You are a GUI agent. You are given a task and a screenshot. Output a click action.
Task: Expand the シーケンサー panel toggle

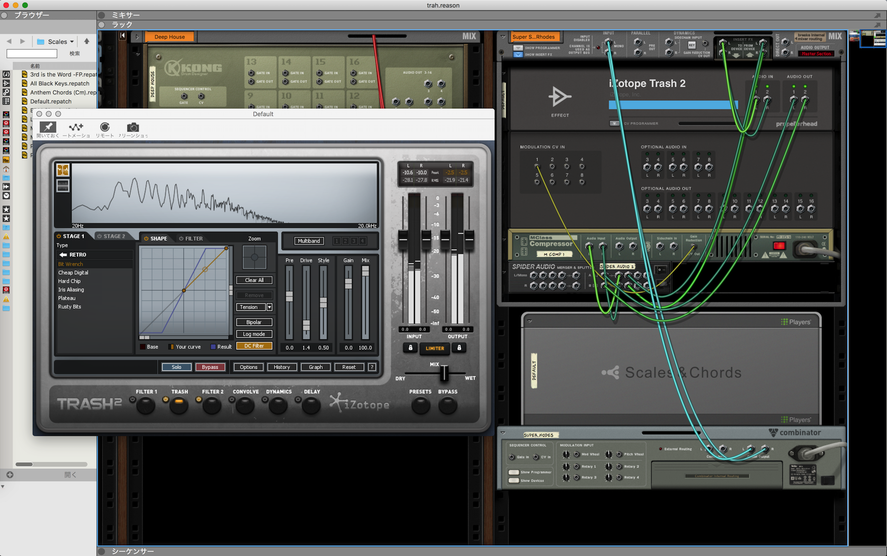pyautogui.click(x=102, y=551)
